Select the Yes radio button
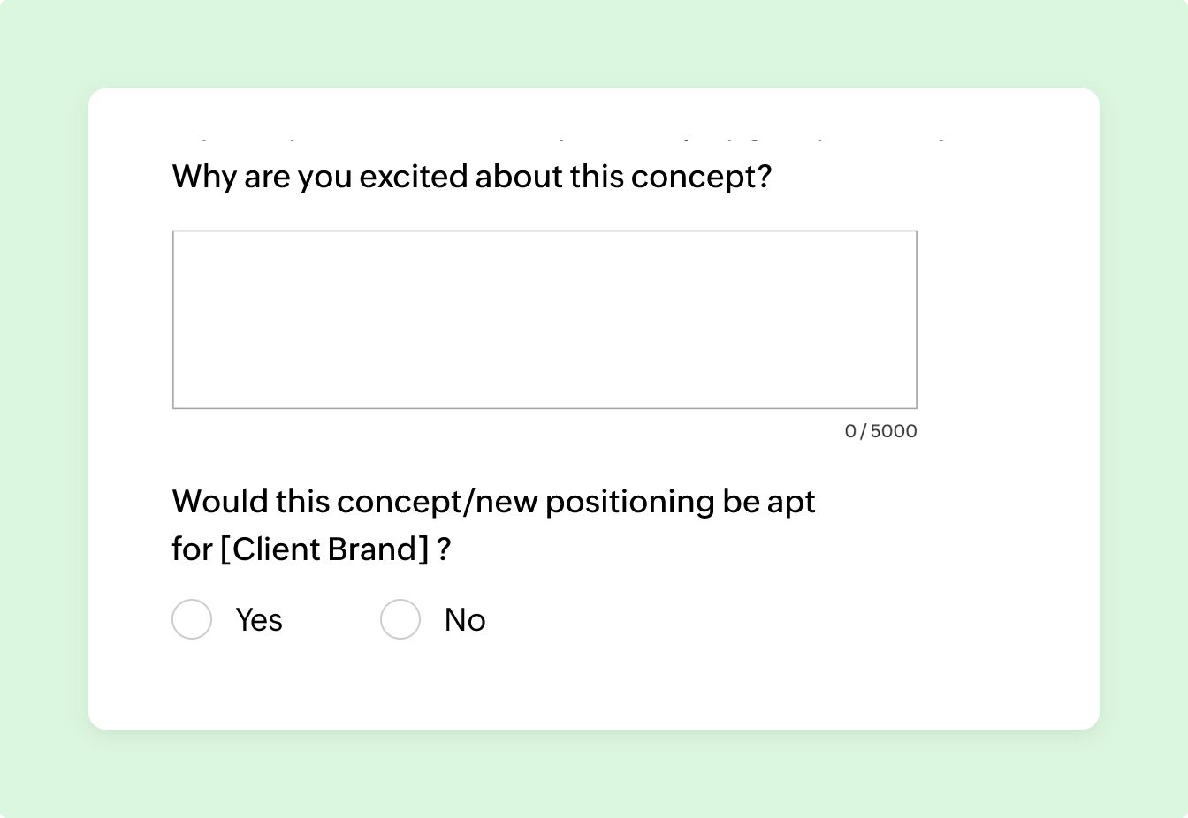Screen dimensions: 1188x818 [x=192, y=619]
